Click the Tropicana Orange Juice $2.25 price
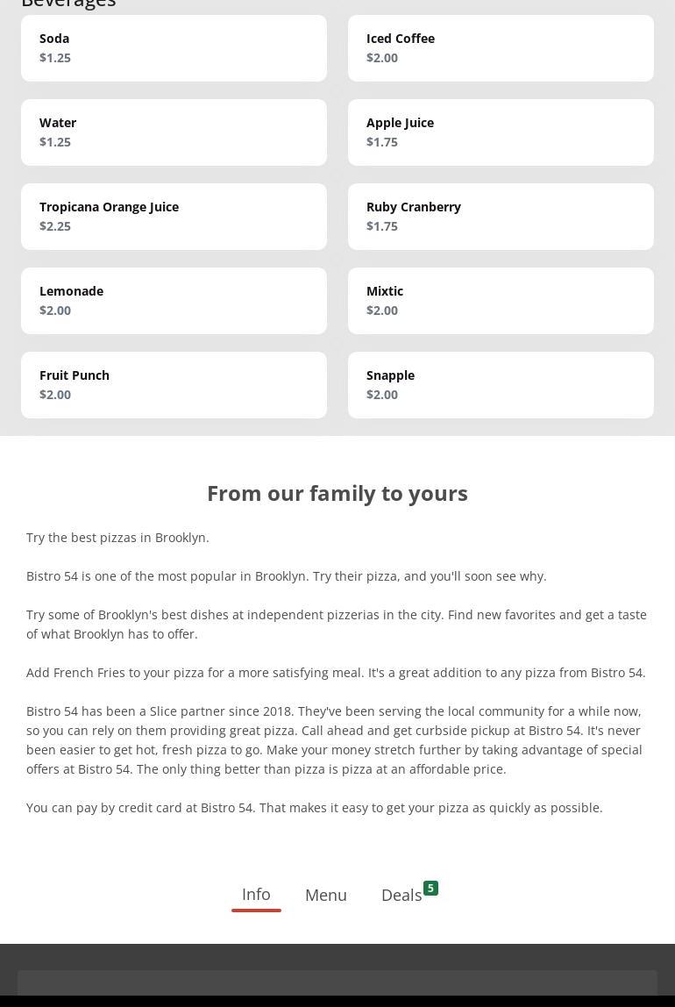Screen dimensions: 675x1007 55,226
